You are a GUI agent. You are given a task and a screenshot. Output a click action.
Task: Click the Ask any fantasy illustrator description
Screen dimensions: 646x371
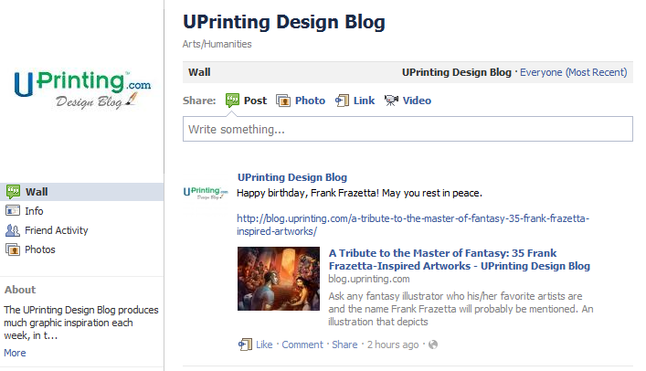tap(461, 309)
